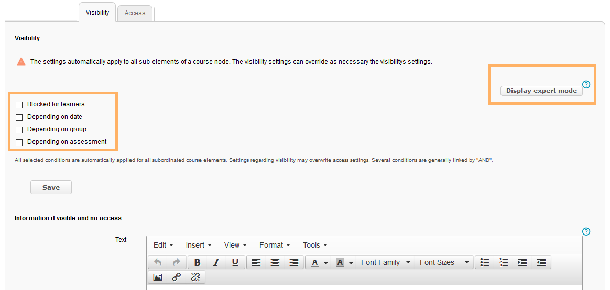Viewport: 610px width, 290px height.
Task: Click the Display expert mode button
Action: (x=541, y=91)
